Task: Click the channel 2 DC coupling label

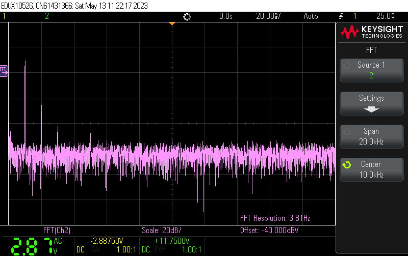Action: (x=146, y=250)
